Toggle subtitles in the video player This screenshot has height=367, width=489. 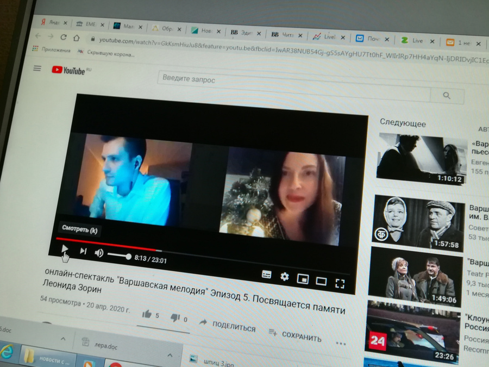tap(266, 275)
